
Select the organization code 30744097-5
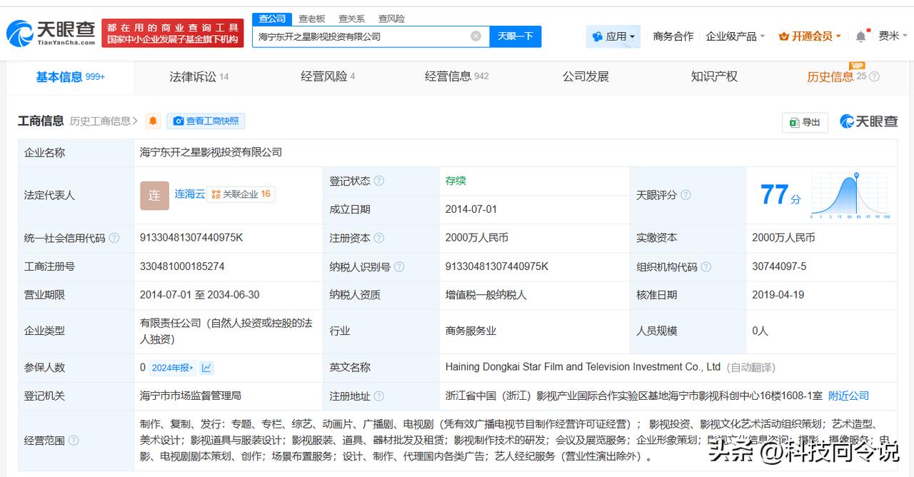tap(779, 266)
